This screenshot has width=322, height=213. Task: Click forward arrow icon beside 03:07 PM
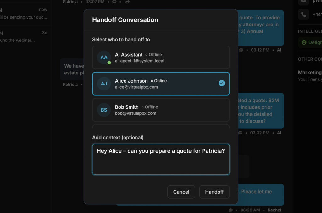tap(127, 2)
